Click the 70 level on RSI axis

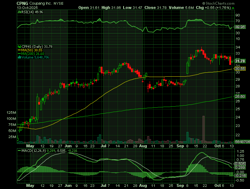237,21
